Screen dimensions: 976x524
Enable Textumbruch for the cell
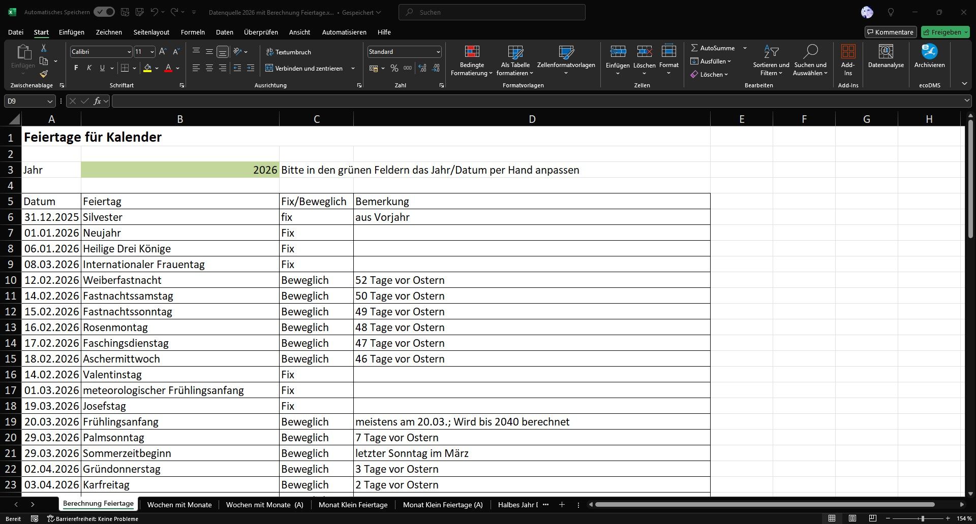pos(288,52)
